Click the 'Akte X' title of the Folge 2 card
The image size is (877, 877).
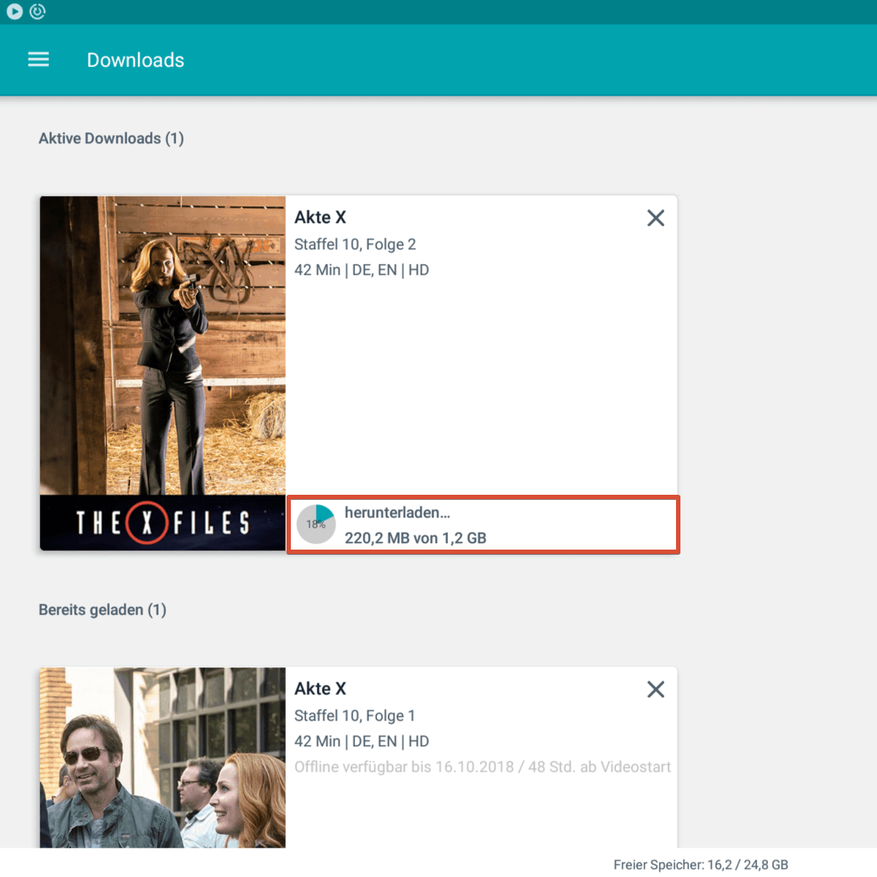pos(320,217)
